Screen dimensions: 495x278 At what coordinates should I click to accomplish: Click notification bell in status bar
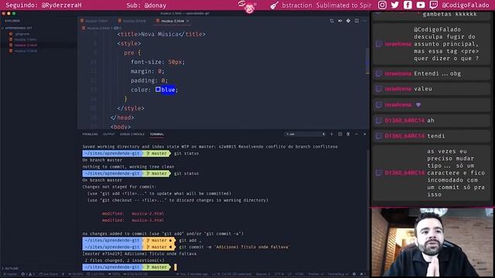[362, 274]
